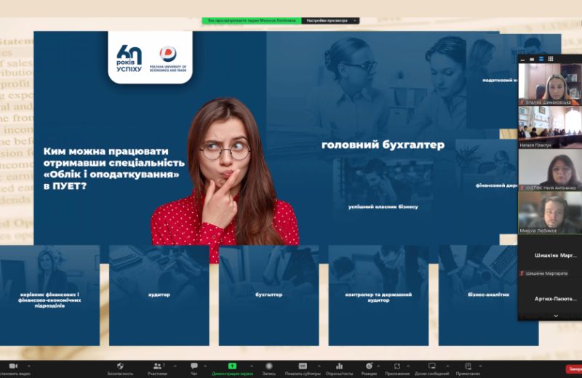The height and width of the screenshot is (378, 582).
Task: Start recording with the Запись icon
Action: pyautogui.click(x=268, y=366)
